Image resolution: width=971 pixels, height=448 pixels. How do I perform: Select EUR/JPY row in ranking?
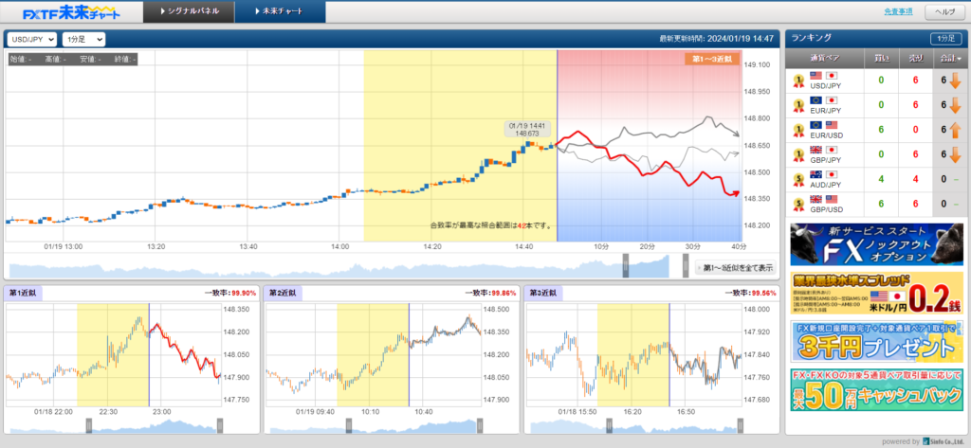[x=874, y=106]
